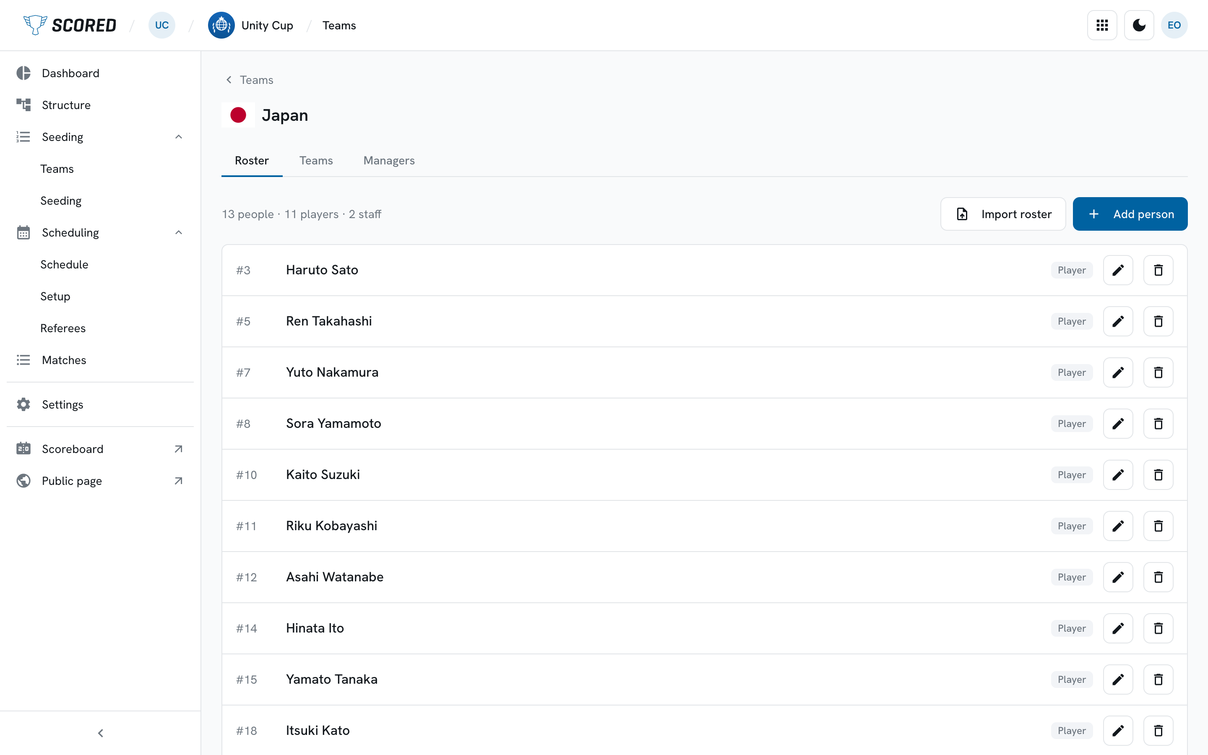Open Teams under Seeding in sidebar
Screen dimensions: 1208x755
(x=100, y=169)
